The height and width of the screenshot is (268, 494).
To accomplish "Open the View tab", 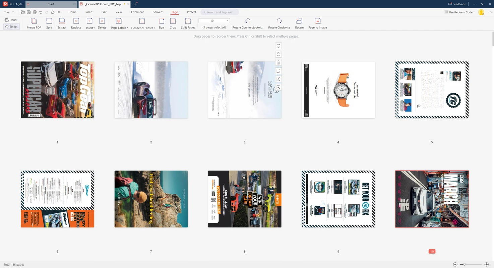I will point(119,12).
